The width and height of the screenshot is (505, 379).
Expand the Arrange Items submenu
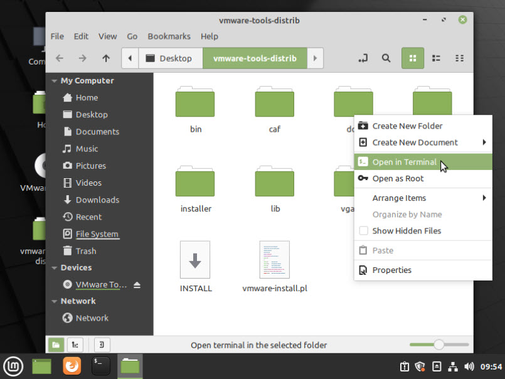coord(423,198)
